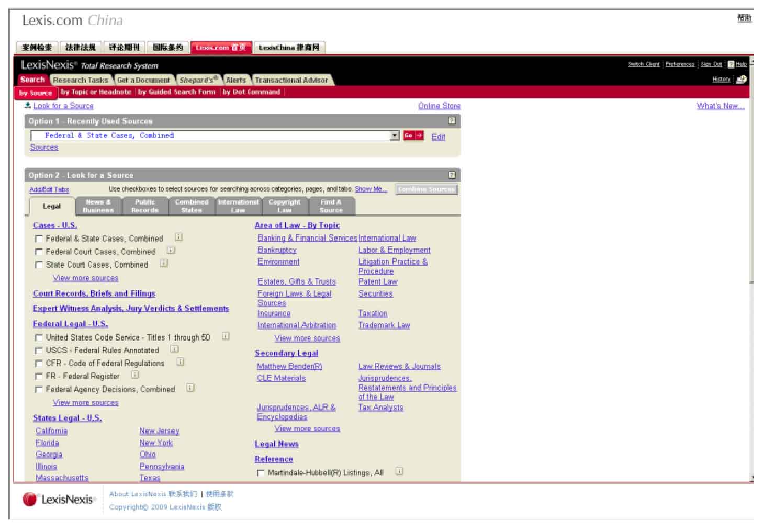Show info for United States Code Service
Image resolution: width=763 pixels, height=532 pixels.
pos(226,336)
